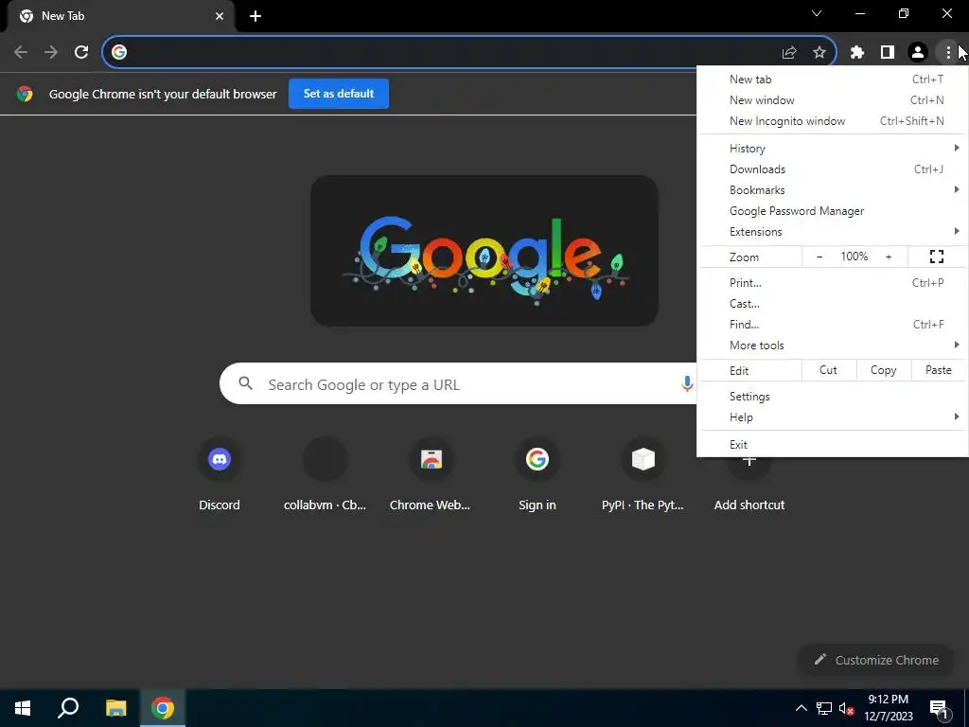Click the three-dot Chrome menu icon

click(948, 53)
